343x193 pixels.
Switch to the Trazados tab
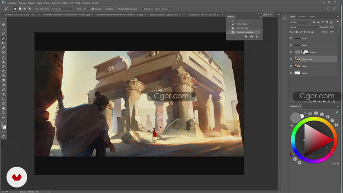(x=302, y=17)
